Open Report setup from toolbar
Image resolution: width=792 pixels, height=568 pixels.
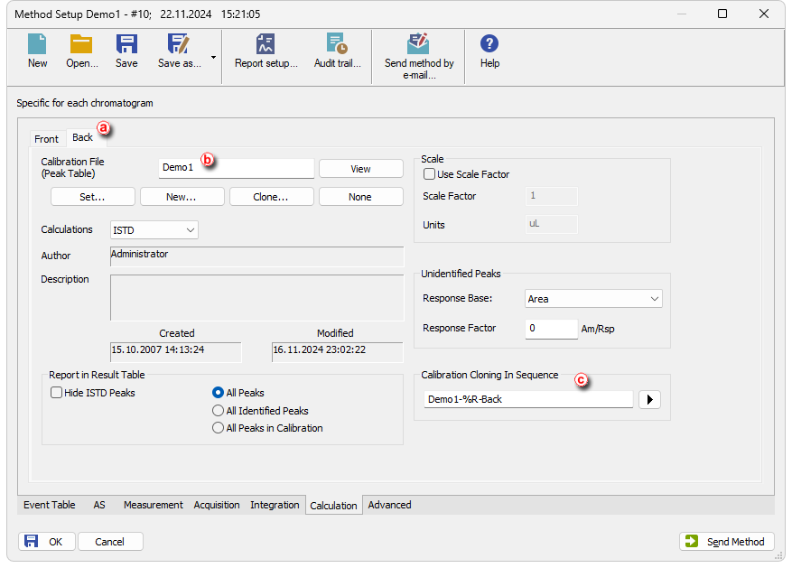click(x=266, y=45)
